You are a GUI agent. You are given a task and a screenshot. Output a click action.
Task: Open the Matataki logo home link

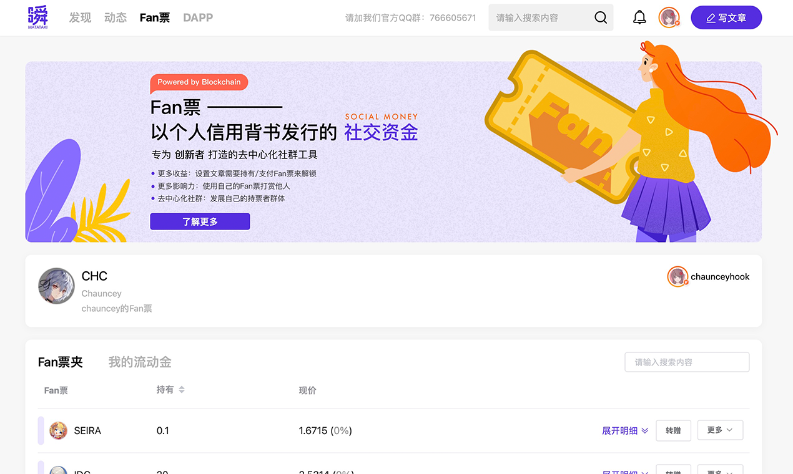37,17
